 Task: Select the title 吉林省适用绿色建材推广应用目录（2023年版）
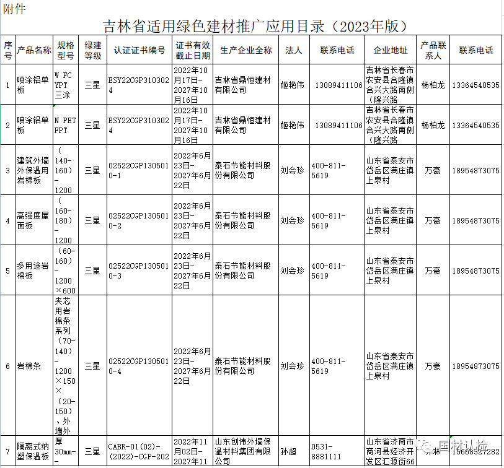pos(255,25)
